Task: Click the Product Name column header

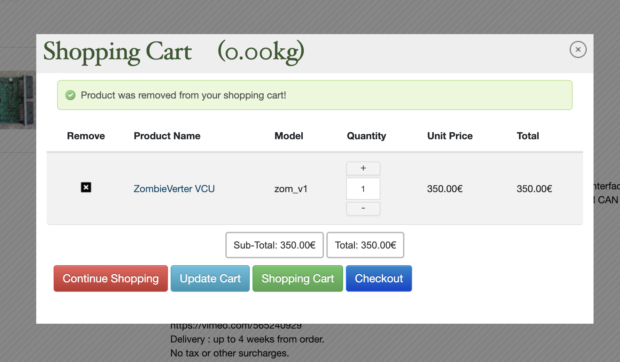Action: click(167, 136)
